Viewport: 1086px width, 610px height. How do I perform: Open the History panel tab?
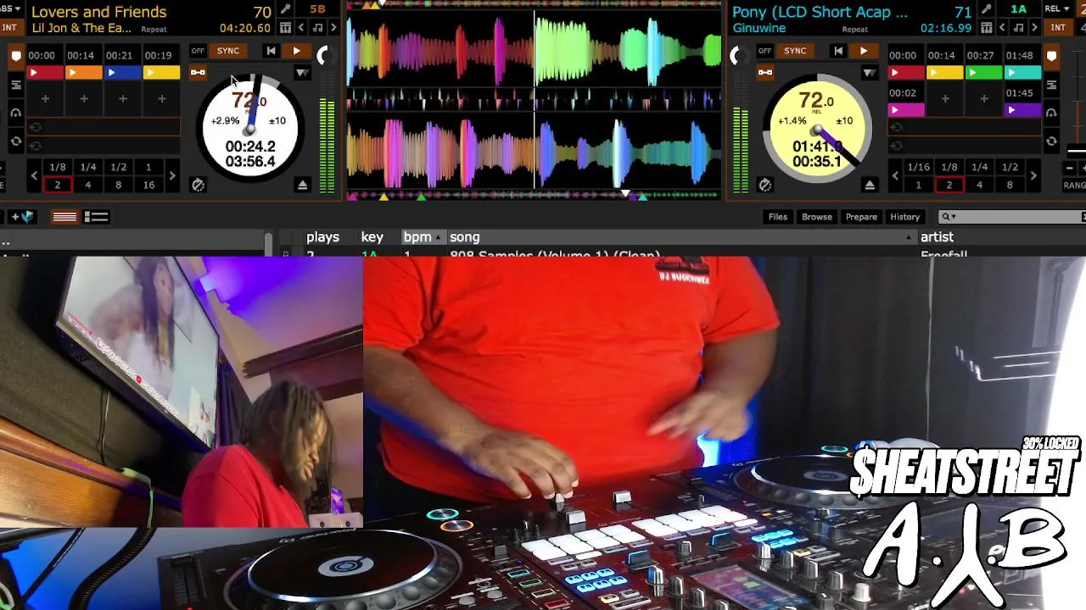coord(904,217)
